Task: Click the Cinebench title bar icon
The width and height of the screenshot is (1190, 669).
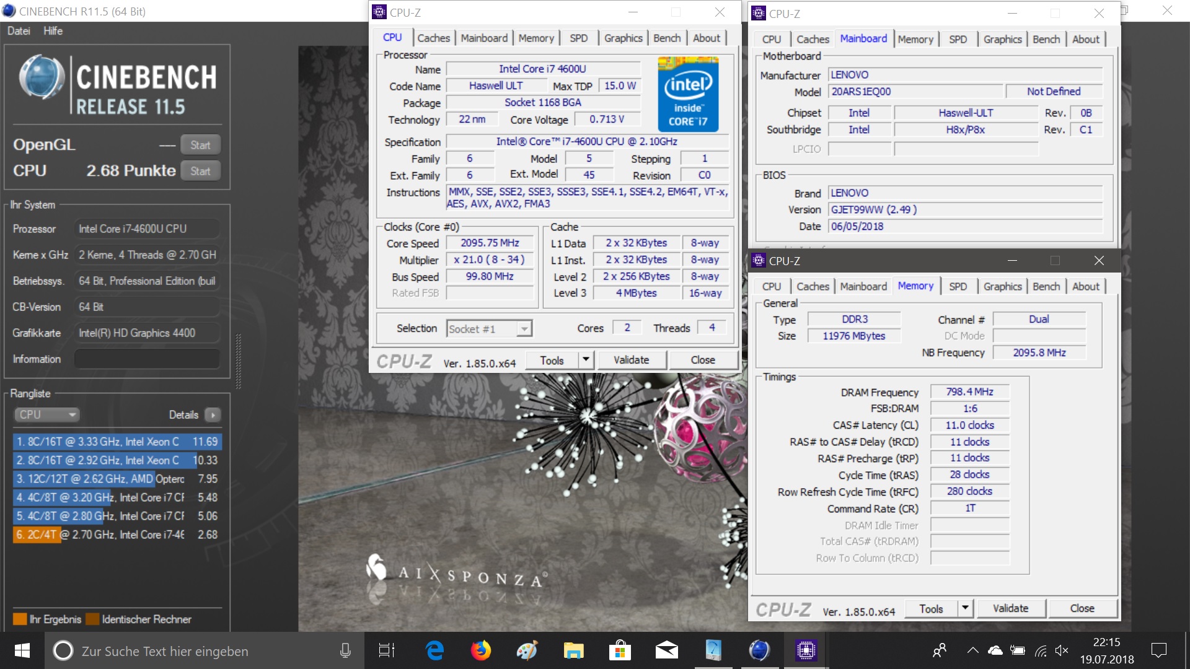Action: (x=9, y=11)
